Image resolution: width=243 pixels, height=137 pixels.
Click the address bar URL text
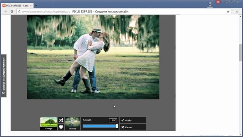click(46, 11)
